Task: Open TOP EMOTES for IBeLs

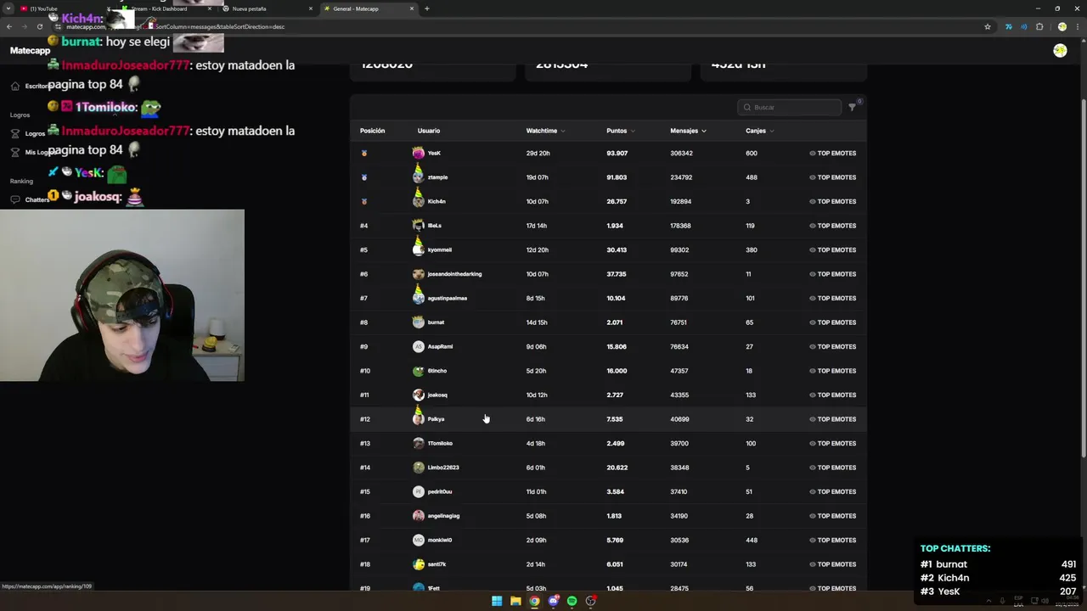Action: (832, 226)
